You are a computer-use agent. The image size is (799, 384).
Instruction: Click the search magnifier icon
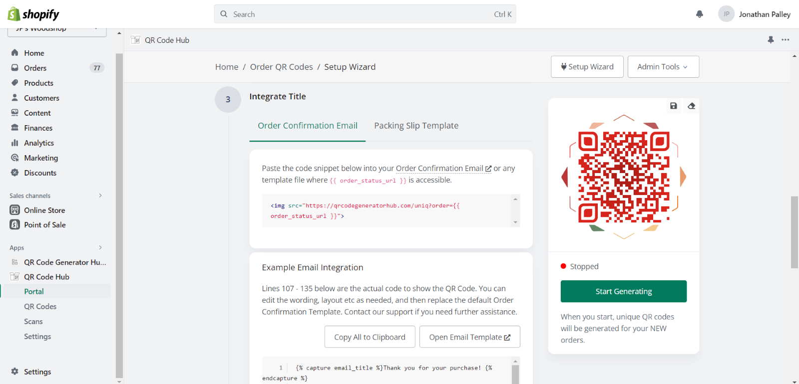224,14
